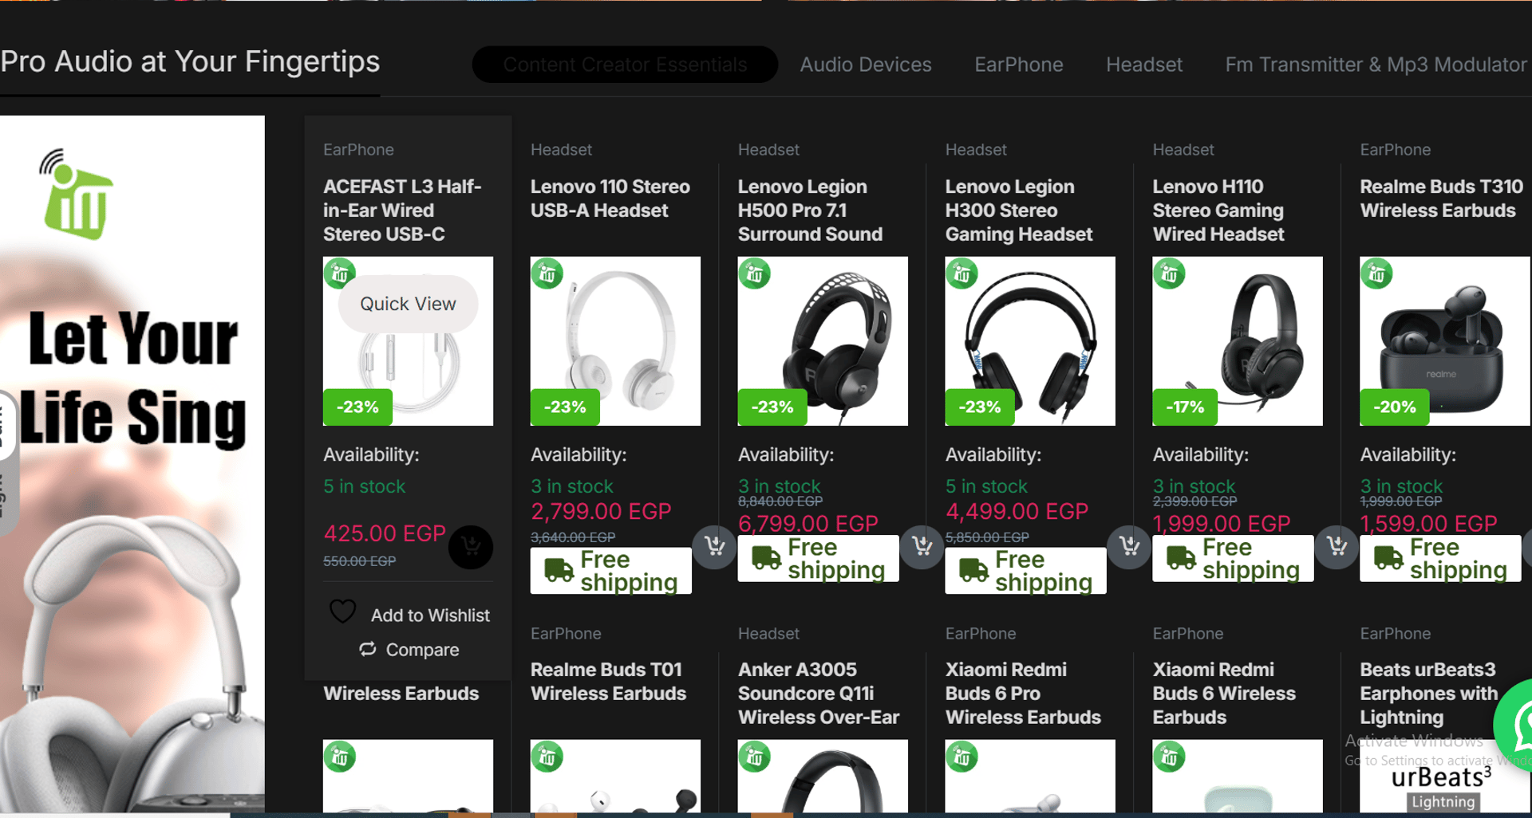1532x818 pixels.
Task: Click Free shipping badge under Realme T310
Action: tap(1441, 558)
